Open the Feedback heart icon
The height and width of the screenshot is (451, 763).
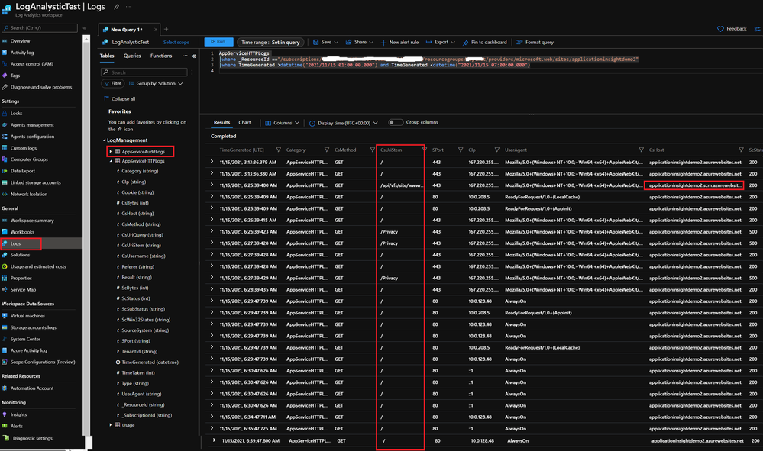(x=720, y=29)
